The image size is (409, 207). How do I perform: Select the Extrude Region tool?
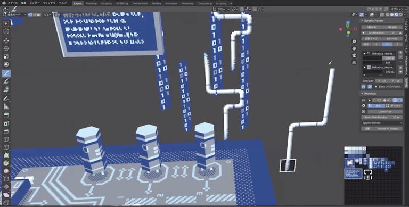point(6,115)
